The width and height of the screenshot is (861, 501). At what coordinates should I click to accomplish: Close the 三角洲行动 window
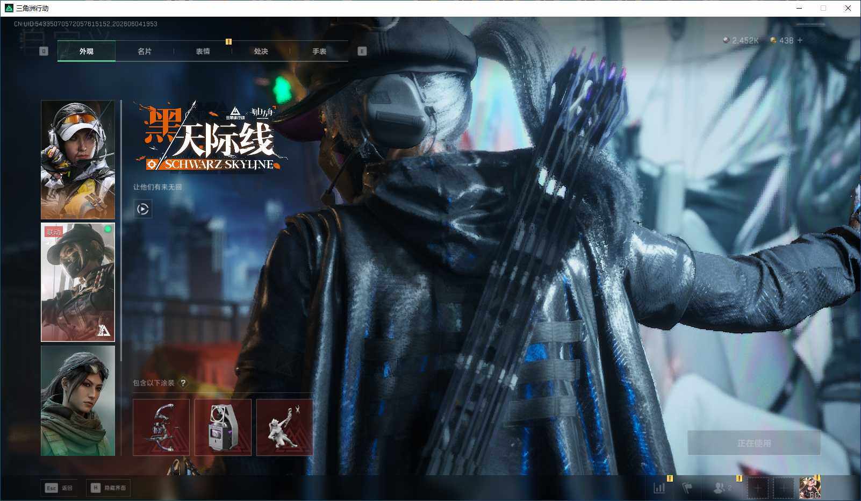click(848, 8)
